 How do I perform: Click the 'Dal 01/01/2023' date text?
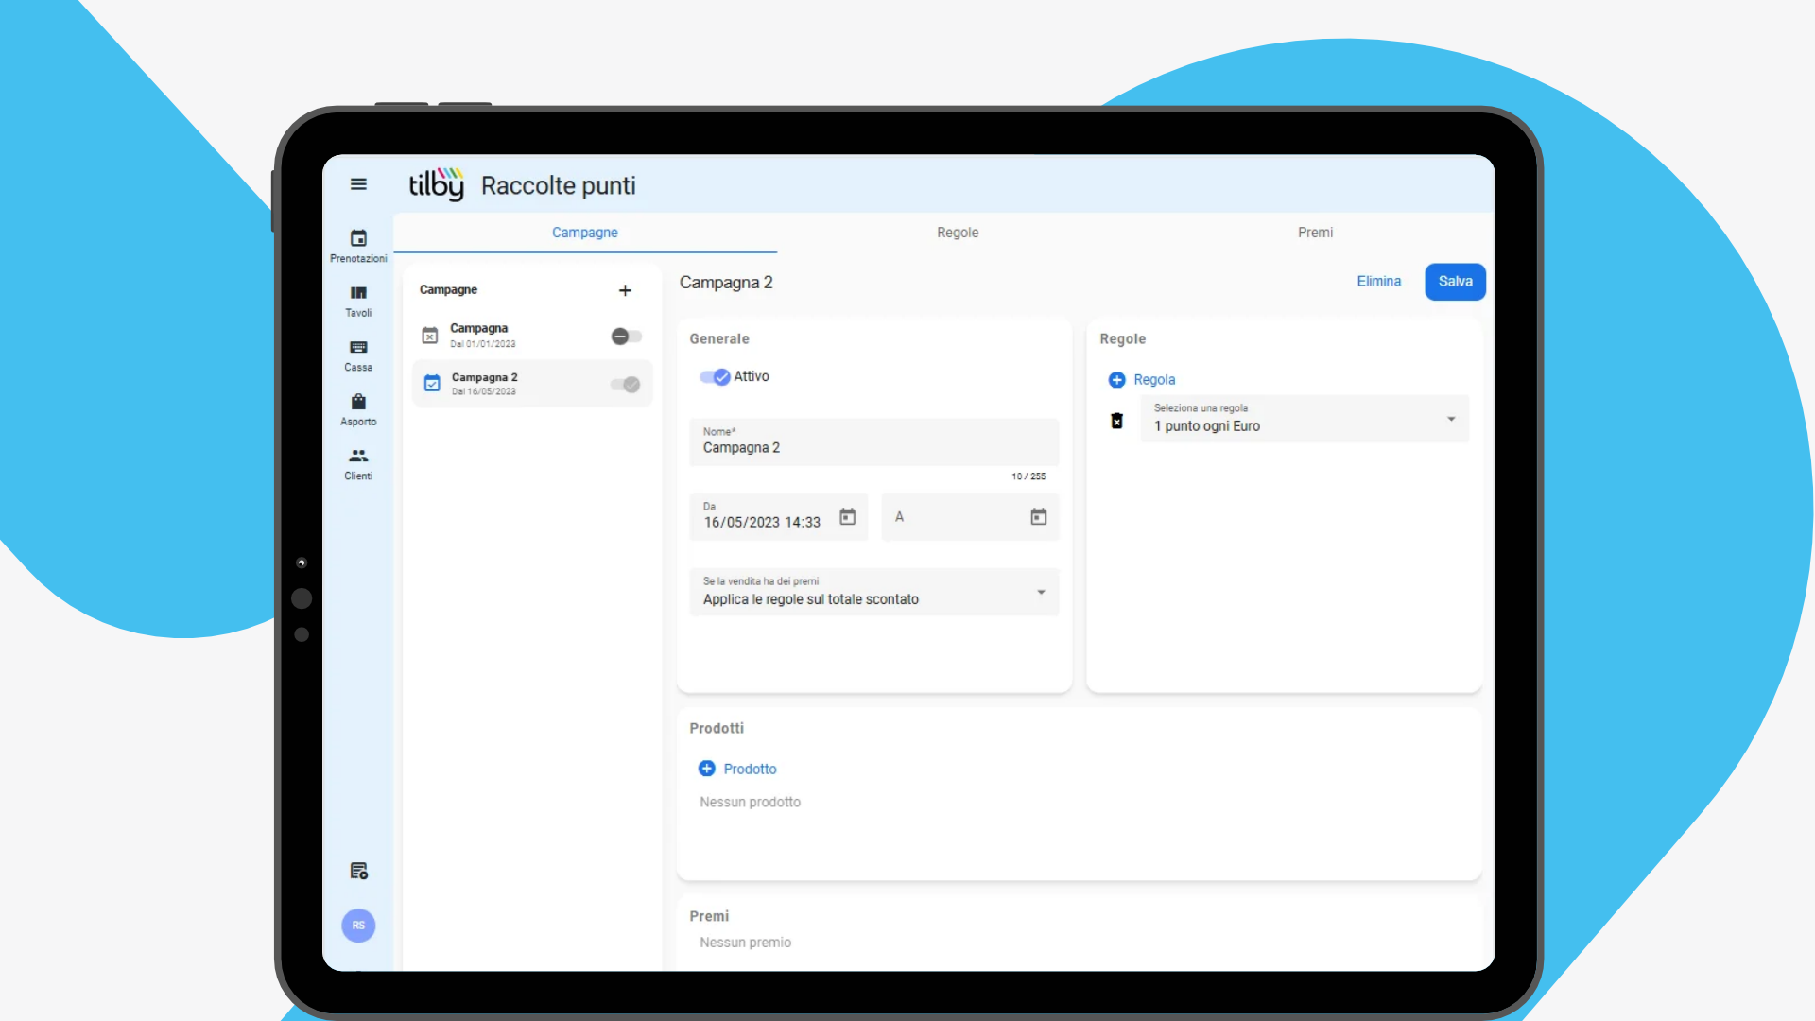[483, 345]
